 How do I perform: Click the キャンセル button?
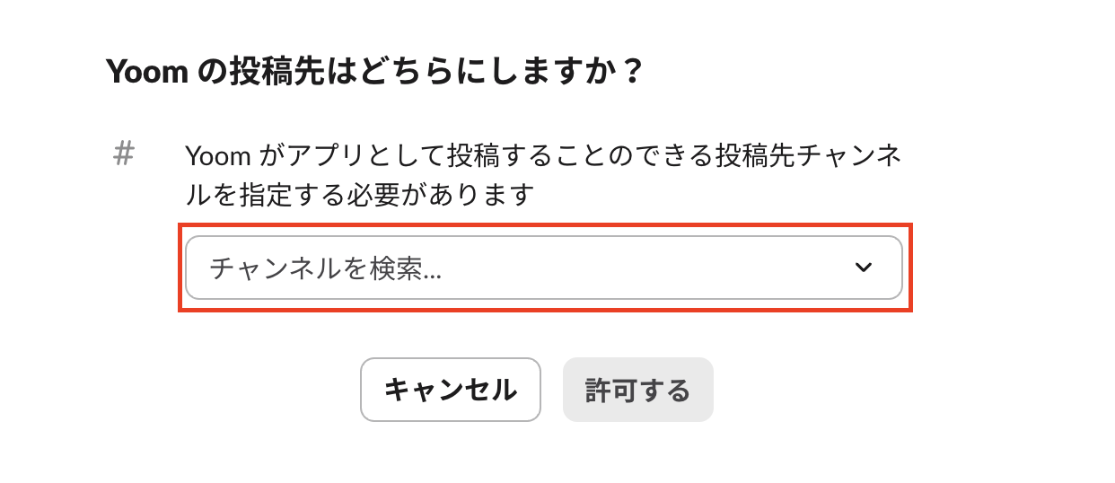click(x=451, y=390)
